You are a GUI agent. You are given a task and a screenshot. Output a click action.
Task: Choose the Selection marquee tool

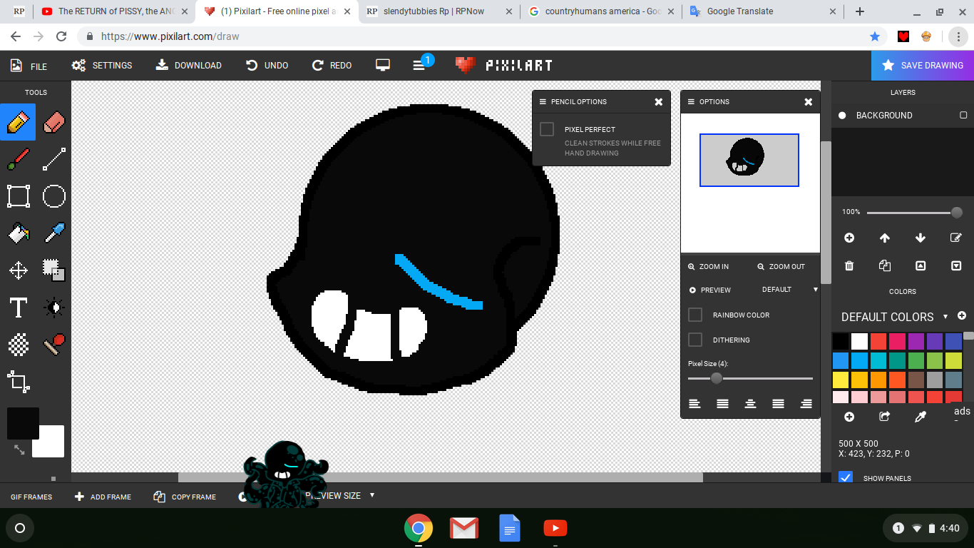coord(54,270)
